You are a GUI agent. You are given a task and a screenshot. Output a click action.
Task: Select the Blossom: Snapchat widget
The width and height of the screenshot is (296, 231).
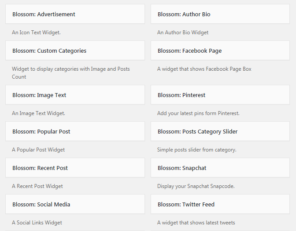coord(220,168)
